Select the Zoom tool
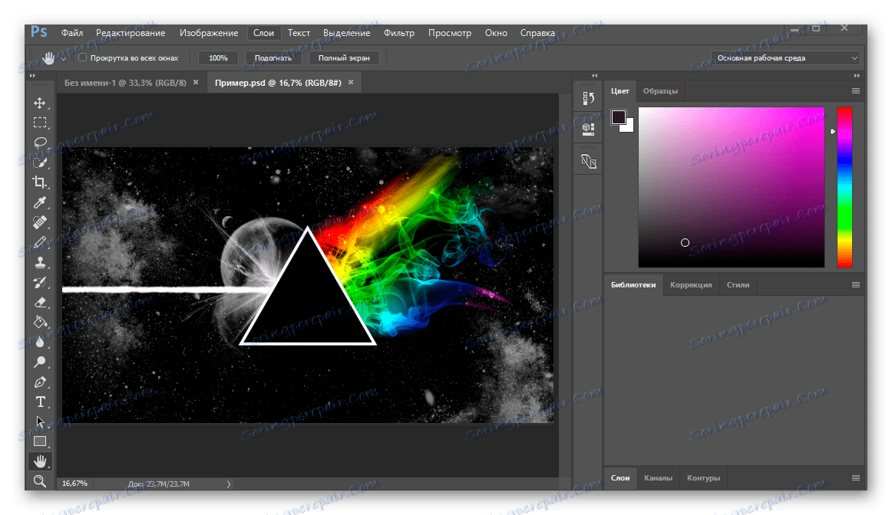This screenshot has height=515, width=892. pos(40,481)
